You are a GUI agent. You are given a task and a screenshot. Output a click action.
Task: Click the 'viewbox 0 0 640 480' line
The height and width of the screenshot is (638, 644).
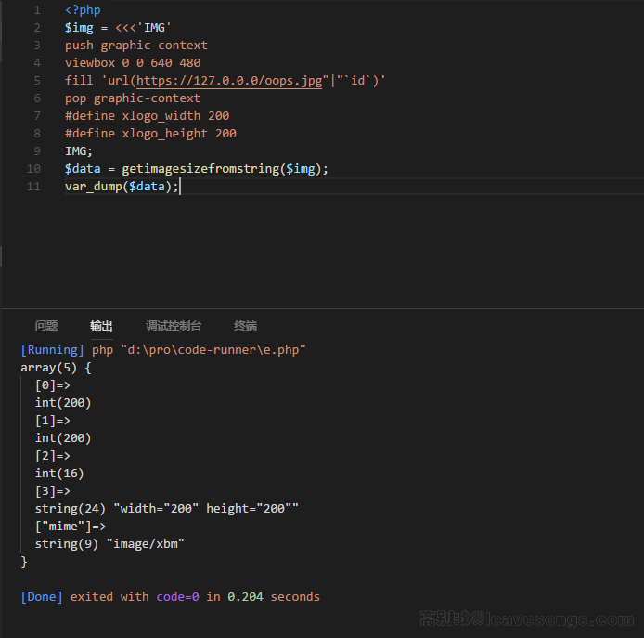tap(133, 63)
